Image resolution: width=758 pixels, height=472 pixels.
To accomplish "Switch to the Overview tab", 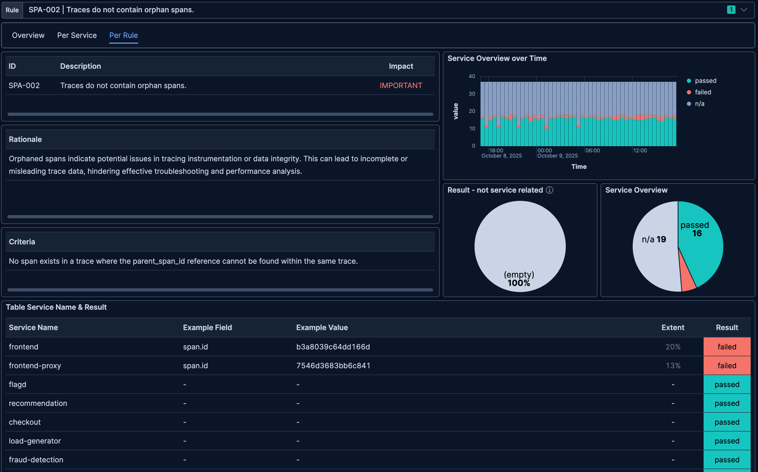I will click(28, 35).
